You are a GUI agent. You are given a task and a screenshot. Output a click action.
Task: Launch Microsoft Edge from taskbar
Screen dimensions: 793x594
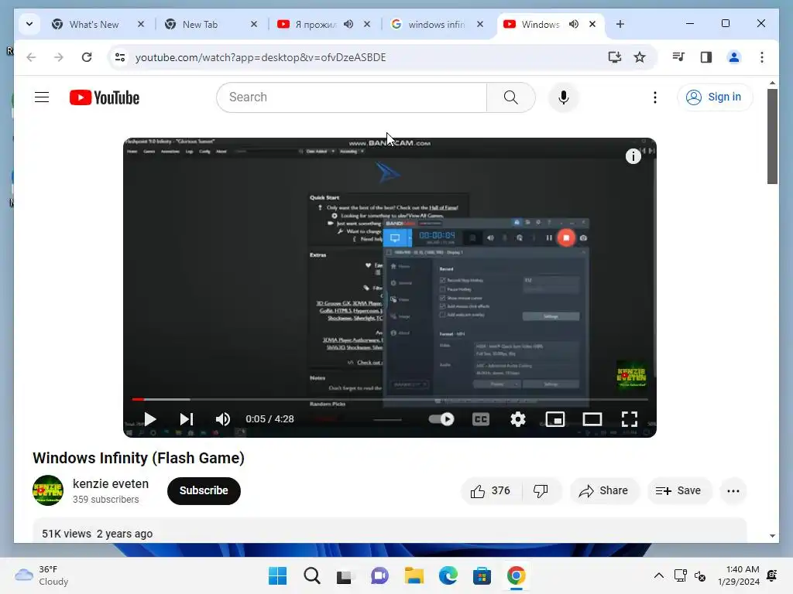[448, 575]
